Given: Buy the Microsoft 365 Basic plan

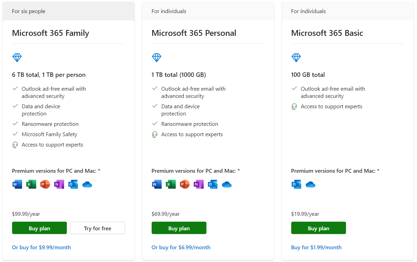Looking at the screenshot, I should click(x=318, y=228).
